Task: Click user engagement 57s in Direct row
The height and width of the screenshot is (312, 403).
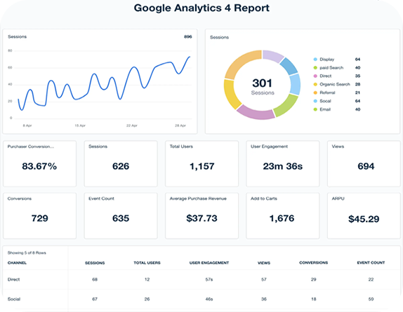Action: point(209,280)
